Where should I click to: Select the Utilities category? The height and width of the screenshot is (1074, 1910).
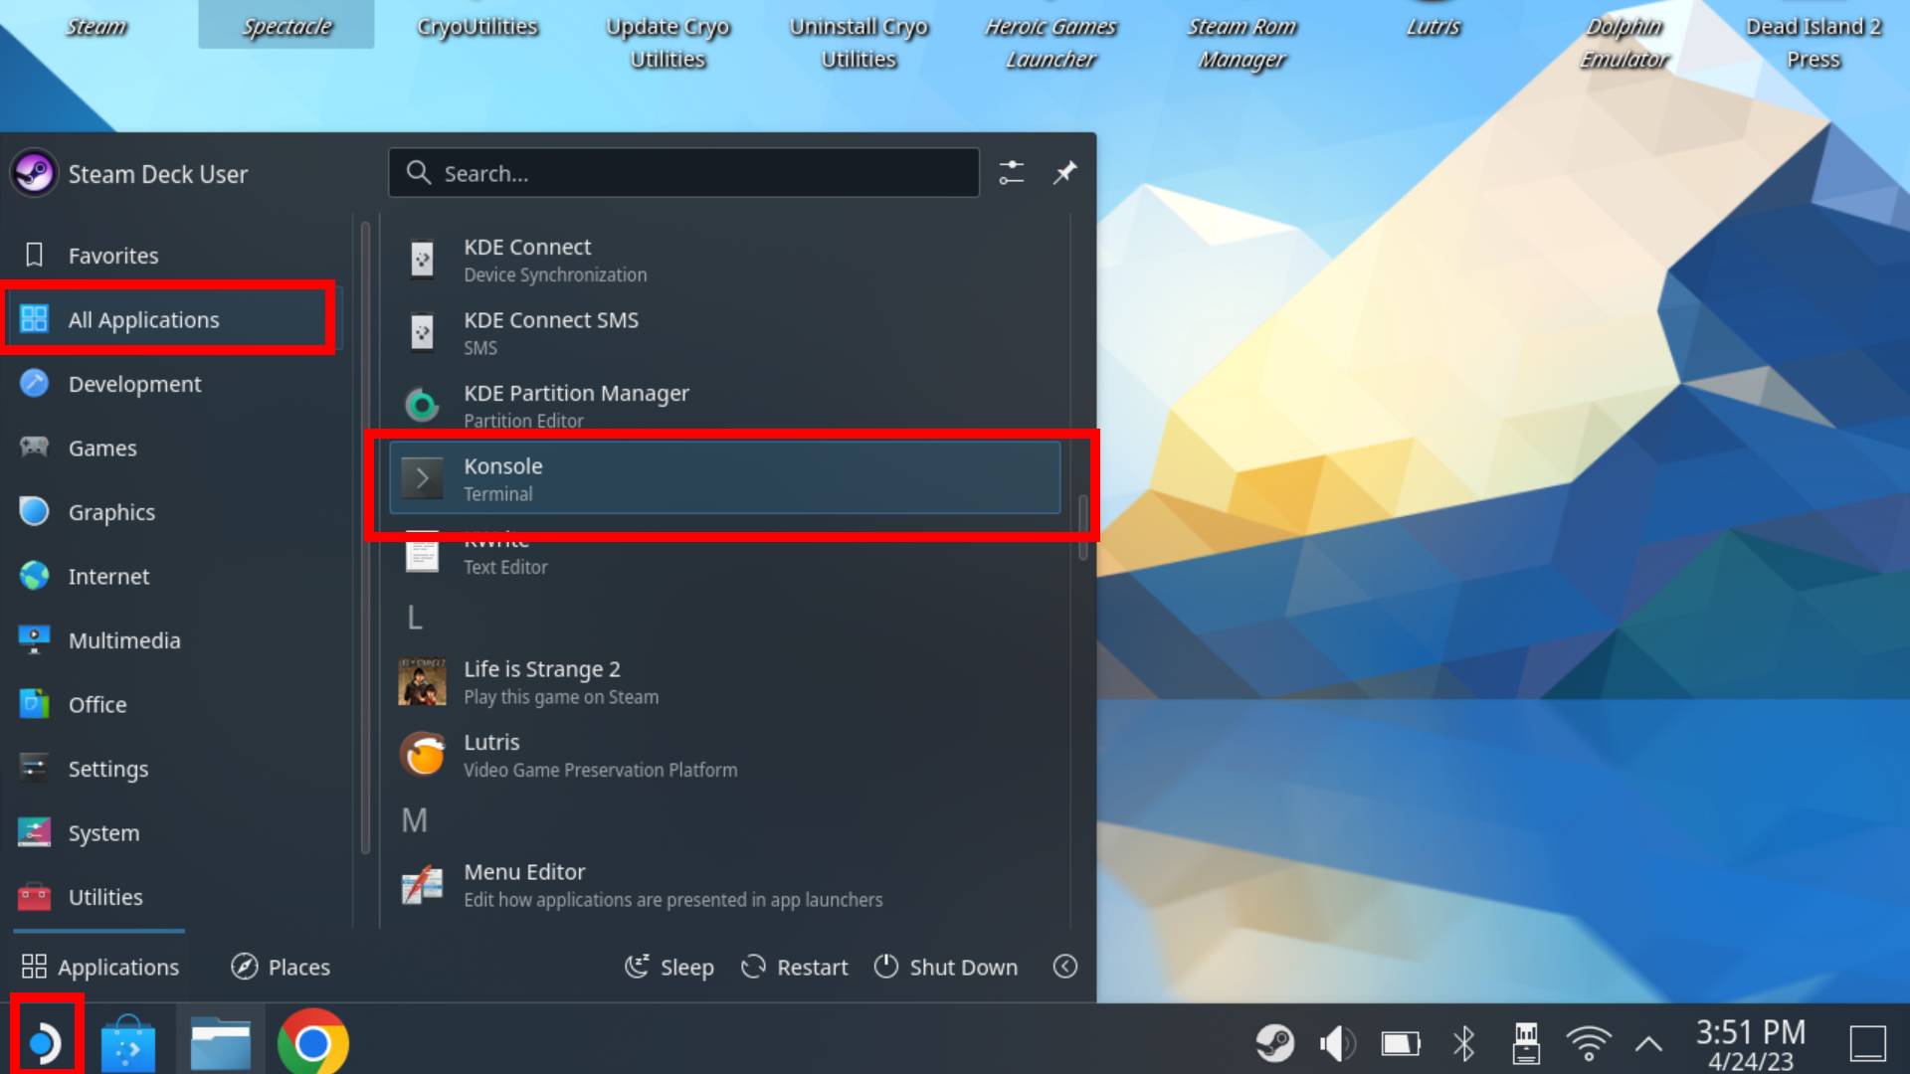(104, 897)
